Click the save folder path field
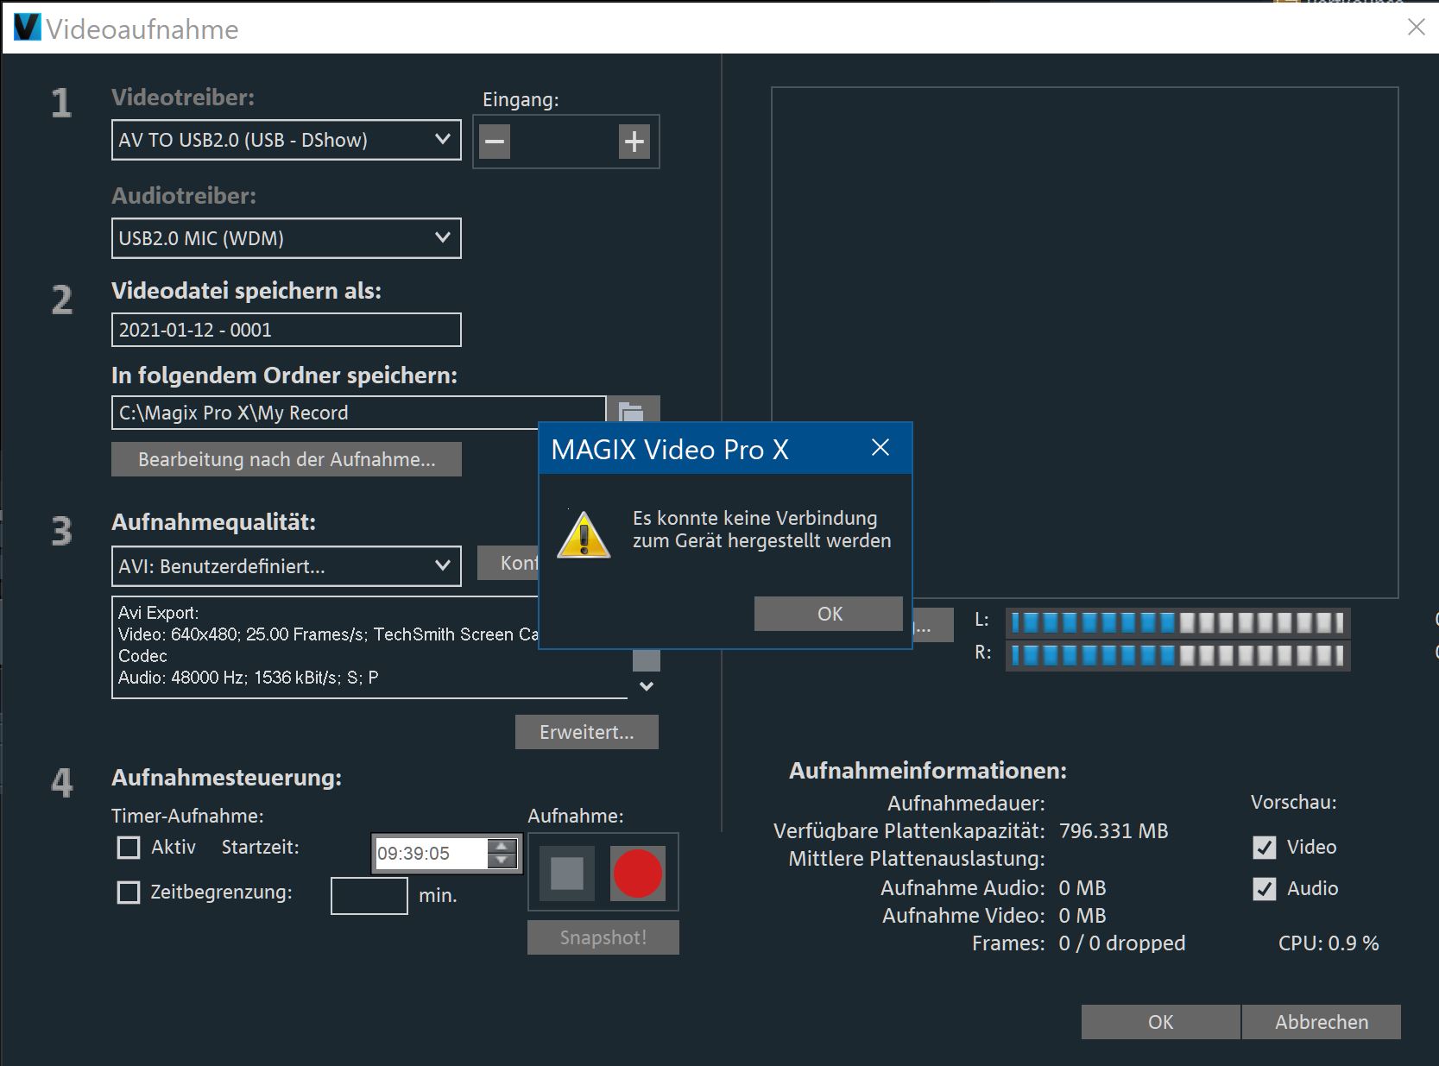Image resolution: width=1439 pixels, height=1066 pixels. 358,413
